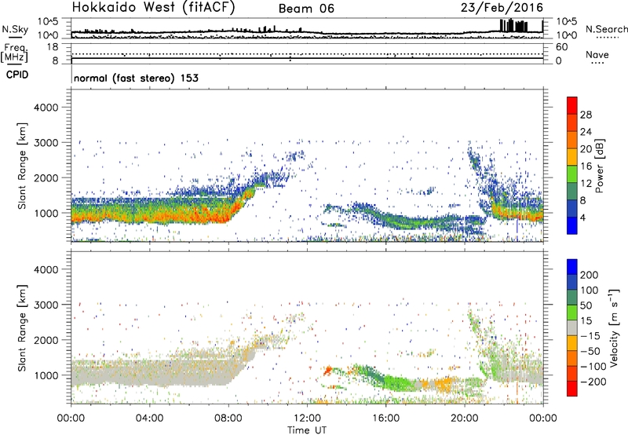Click the 'CPID' label
This screenshot has width=628, height=435.
pos(17,75)
